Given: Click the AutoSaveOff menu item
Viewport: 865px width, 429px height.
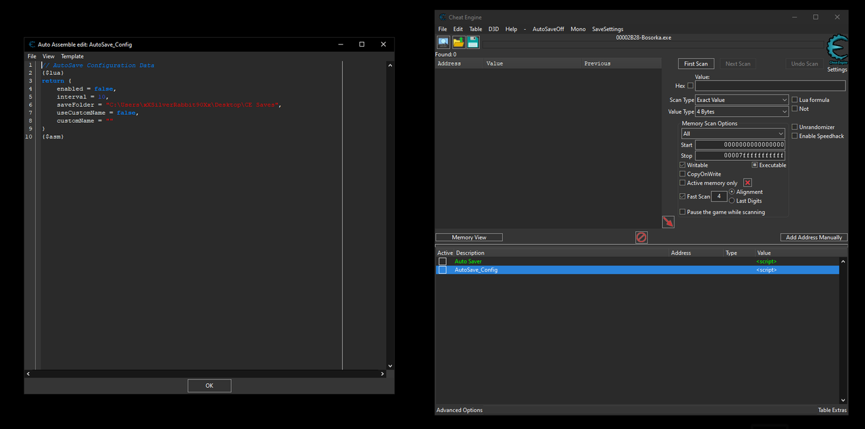Looking at the screenshot, I should pos(548,29).
